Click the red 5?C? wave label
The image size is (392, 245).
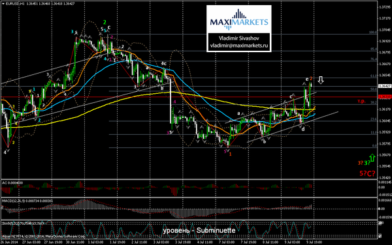click(367, 173)
